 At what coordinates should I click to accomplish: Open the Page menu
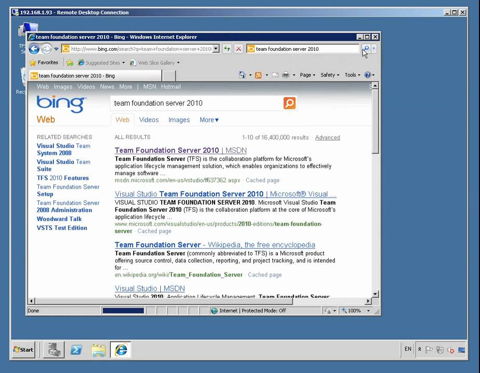pos(307,75)
